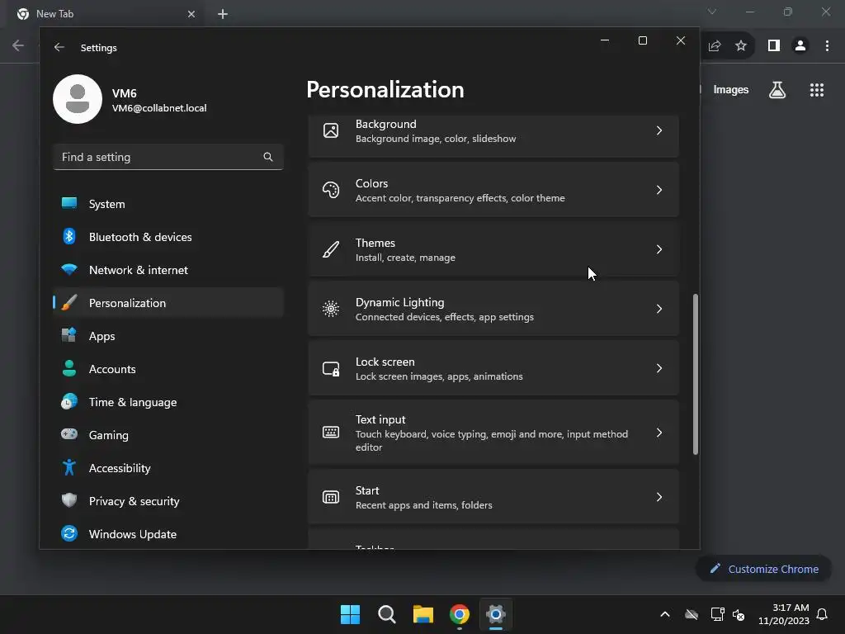Click the Find a setting search box

[x=168, y=157]
